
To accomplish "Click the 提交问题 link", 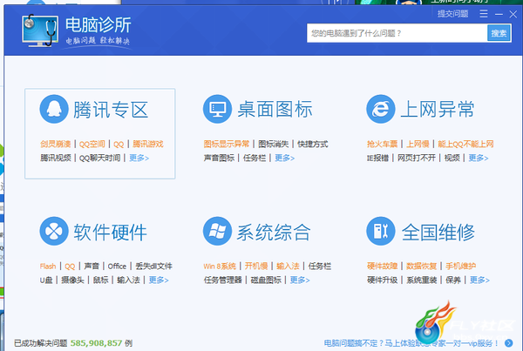I will click(453, 14).
